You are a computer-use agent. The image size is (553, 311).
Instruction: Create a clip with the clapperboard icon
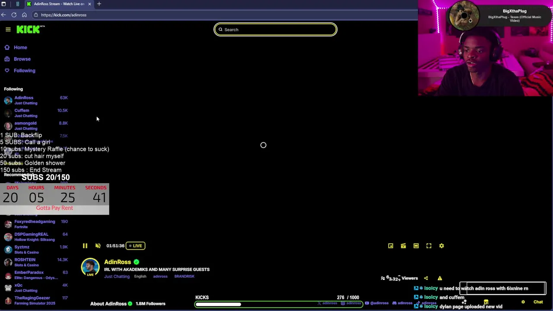click(x=403, y=246)
